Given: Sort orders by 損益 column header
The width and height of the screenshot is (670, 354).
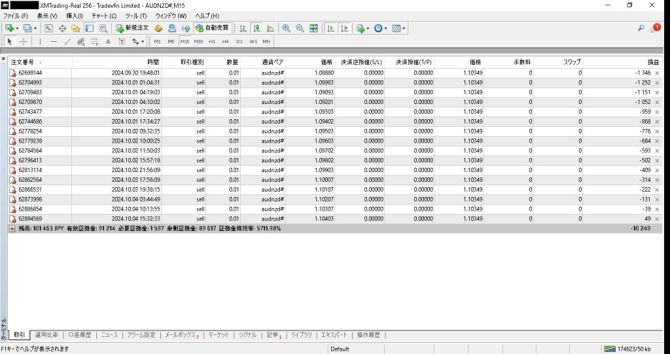Looking at the screenshot, I should pyautogui.click(x=652, y=62).
